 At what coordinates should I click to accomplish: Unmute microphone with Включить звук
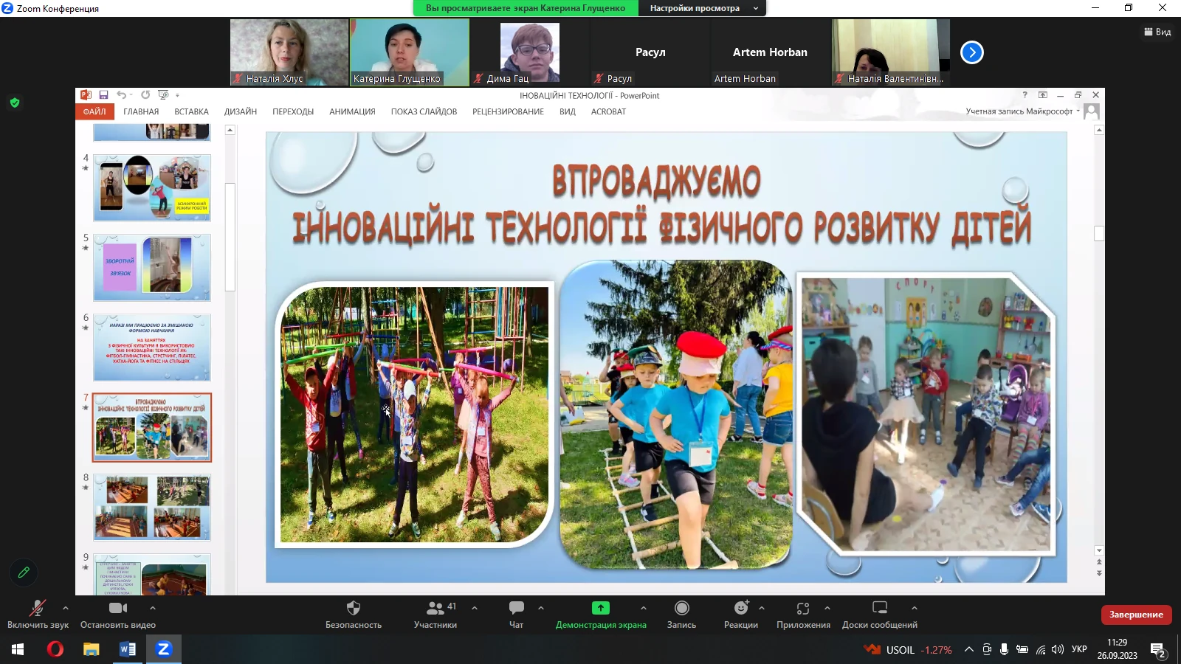[x=37, y=609]
